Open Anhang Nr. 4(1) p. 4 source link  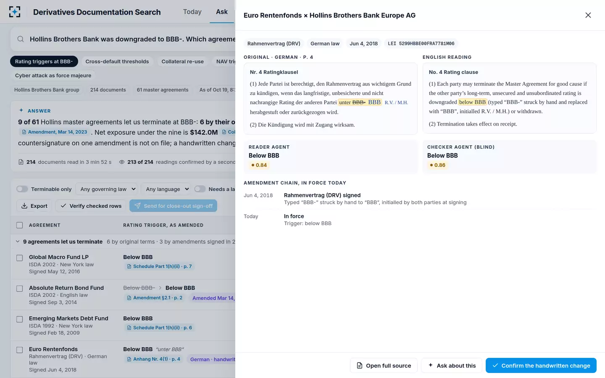click(153, 359)
